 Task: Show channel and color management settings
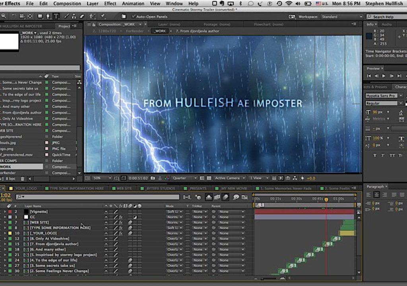(167, 178)
